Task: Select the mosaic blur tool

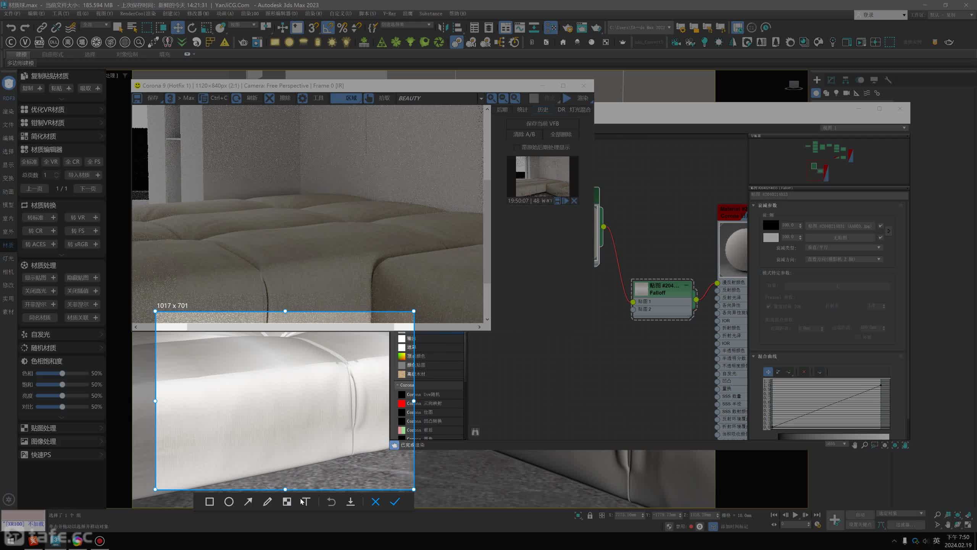Action: [x=287, y=501]
